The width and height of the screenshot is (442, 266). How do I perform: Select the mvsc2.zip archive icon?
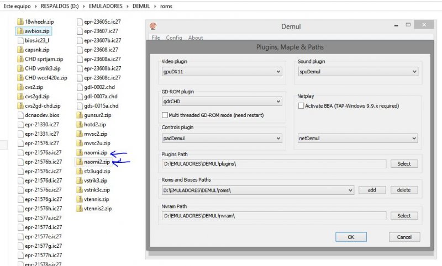pos(80,134)
